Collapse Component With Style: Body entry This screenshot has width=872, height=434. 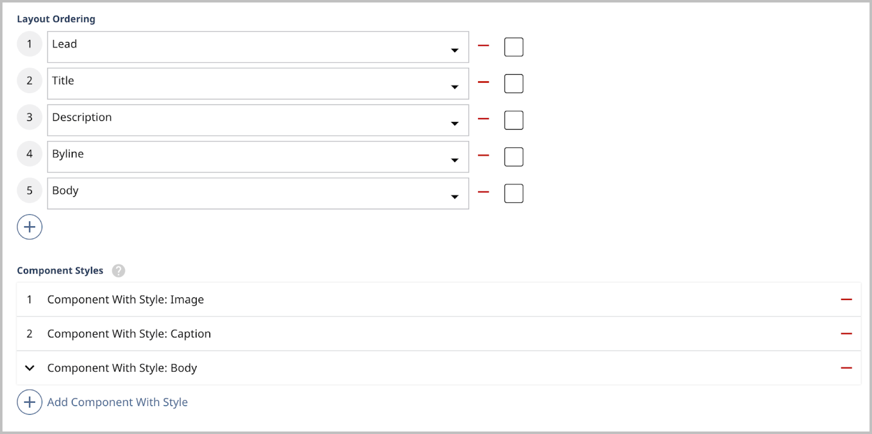pos(29,368)
